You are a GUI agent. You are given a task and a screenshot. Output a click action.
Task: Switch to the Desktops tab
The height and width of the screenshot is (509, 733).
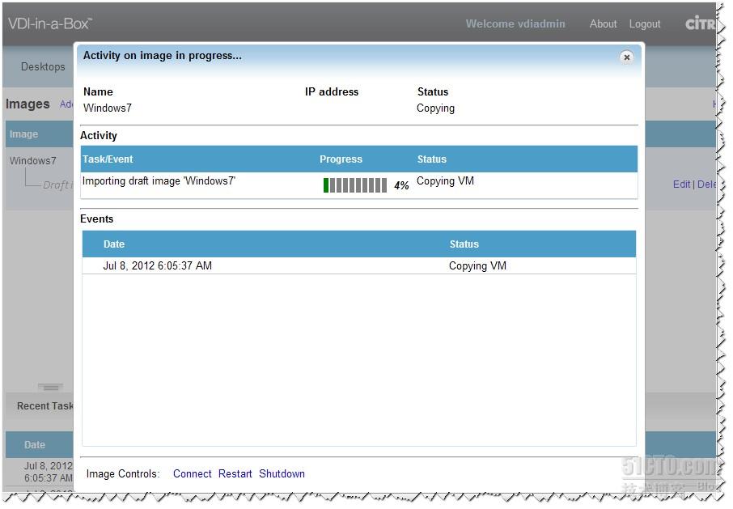tap(43, 67)
